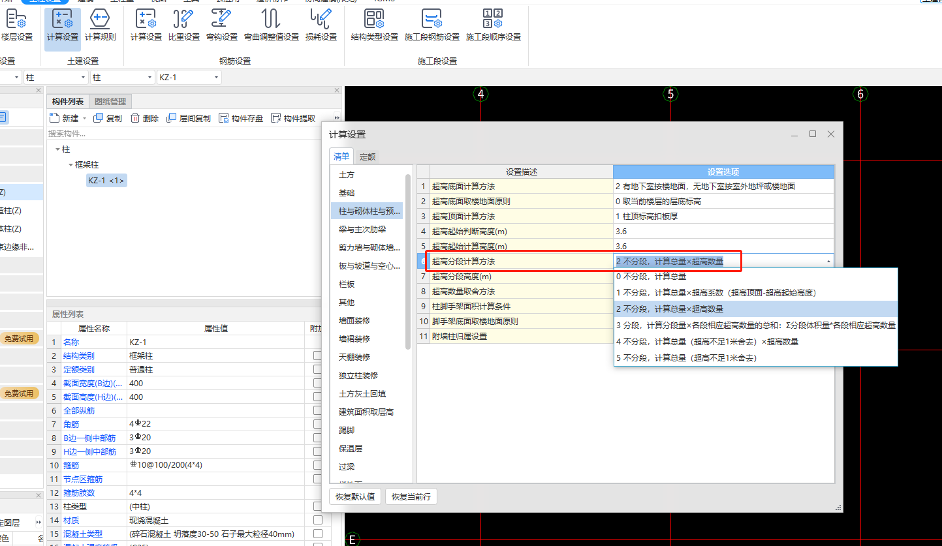This screenshot has width=942, height=546.
Task: Open 损耗设置
Action: coord(321,26)
